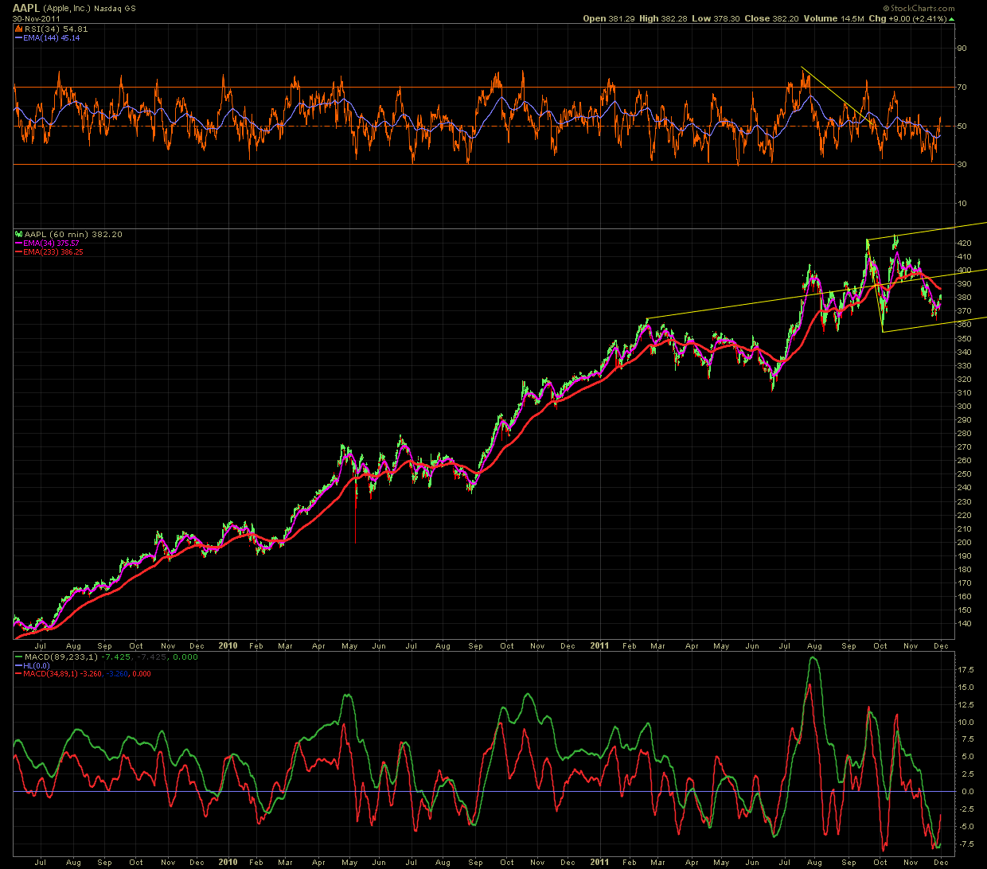Open the StockCharts.com copyright link
The width and height of the screenshot is (987, 869).
click(x=919, y=8)
